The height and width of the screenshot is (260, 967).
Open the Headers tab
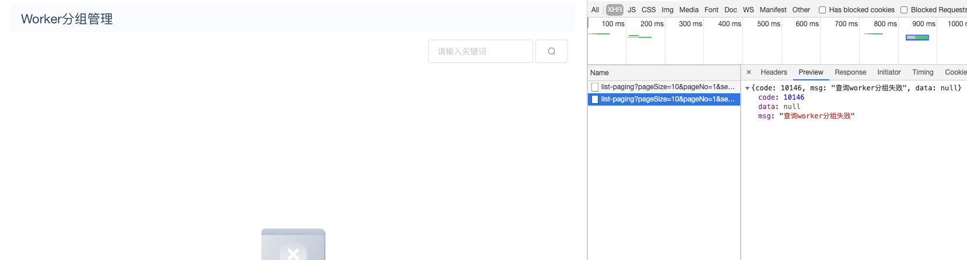coord(774,72)
